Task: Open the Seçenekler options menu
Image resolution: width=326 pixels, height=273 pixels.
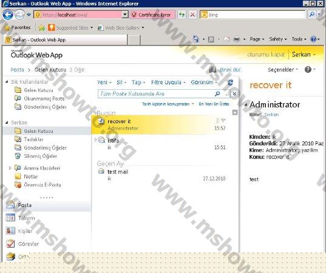Action: pyautogui.click(x=283, y=70)
